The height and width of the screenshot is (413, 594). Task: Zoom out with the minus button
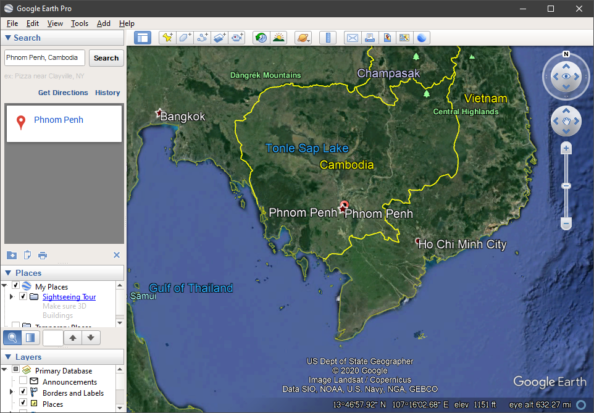[566, 223]
